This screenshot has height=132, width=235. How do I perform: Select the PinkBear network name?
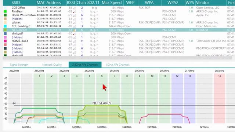pyautogui.click(x=17, y=11)
